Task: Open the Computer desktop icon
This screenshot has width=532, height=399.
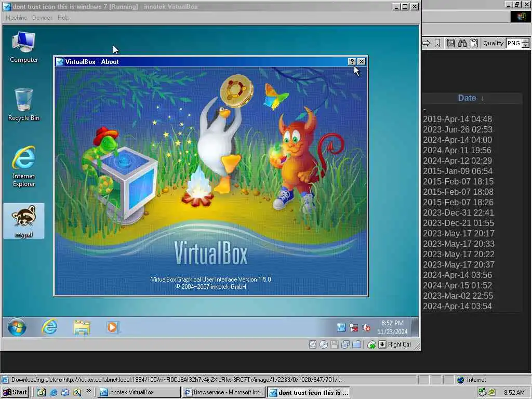Action: click(x=23, y=47)
